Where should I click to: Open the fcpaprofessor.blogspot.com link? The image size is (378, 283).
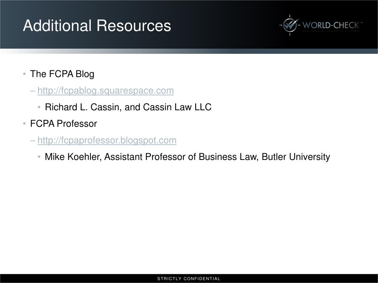(x=107, y=140)
